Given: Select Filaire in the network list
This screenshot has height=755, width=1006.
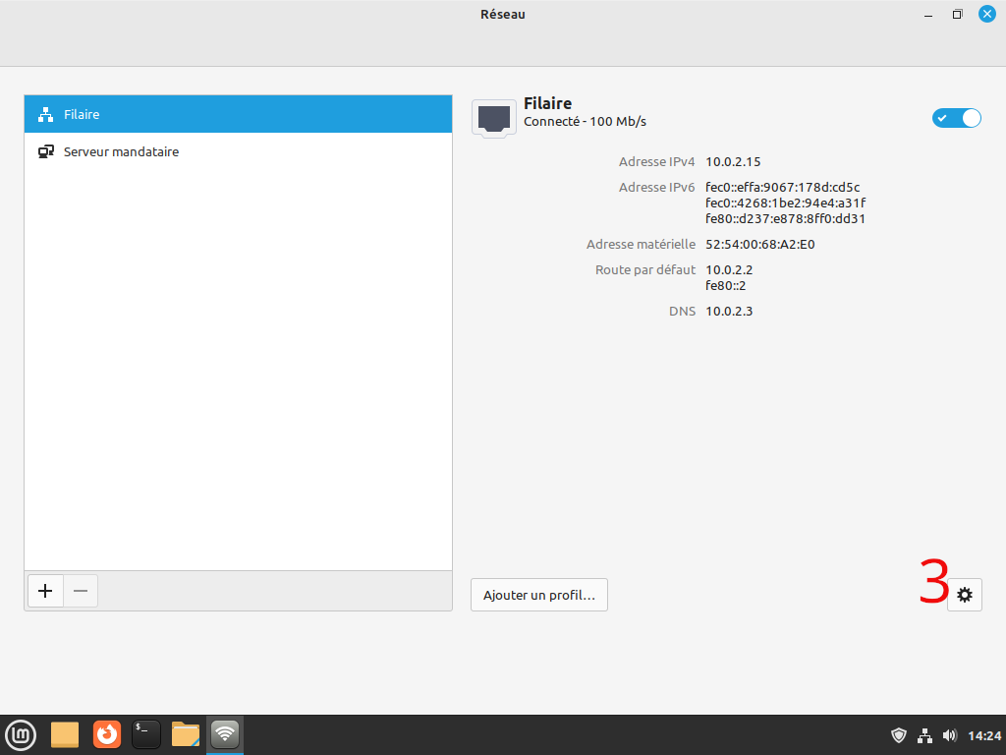Looking at the screenshot, I should 238,115.
